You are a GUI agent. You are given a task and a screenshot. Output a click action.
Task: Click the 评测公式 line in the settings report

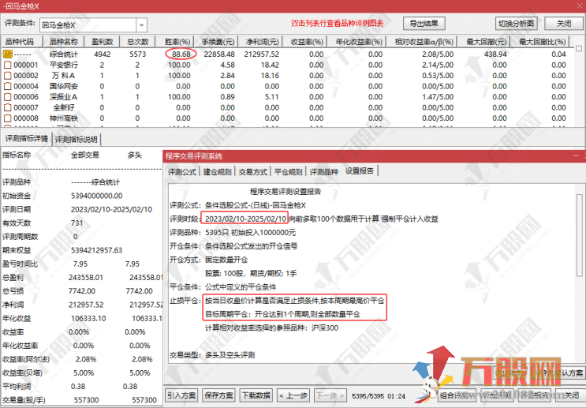coord(237,205)
